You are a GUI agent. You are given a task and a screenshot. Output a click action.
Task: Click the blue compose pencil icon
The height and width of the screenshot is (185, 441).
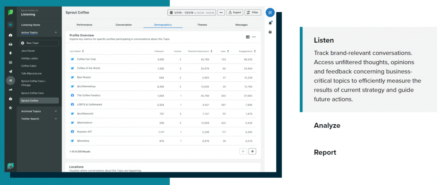point(270,12)
